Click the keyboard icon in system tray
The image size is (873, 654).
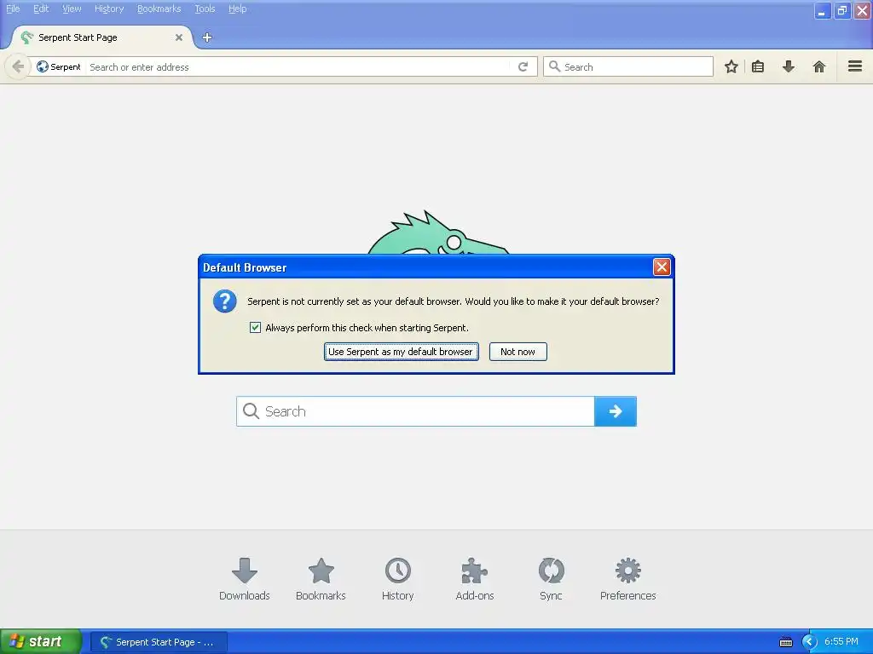pos(785,642)
